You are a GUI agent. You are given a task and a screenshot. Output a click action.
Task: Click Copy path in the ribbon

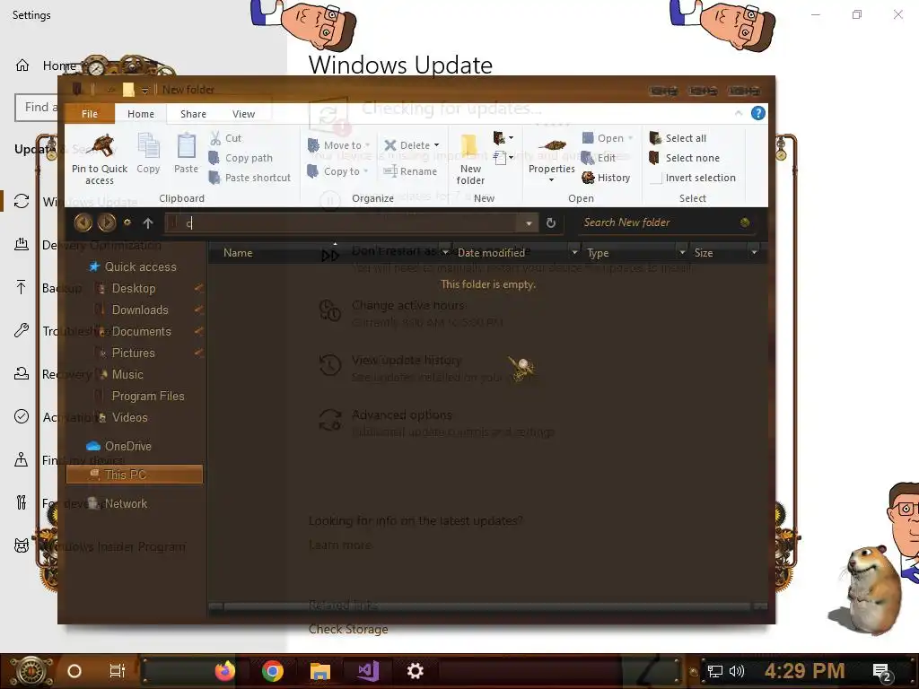(241, 158)
